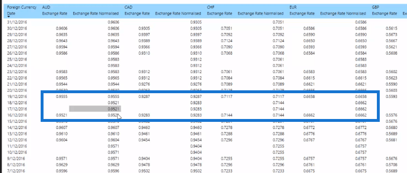Select date row 9/12/2016
This screenshot has height=173, width=407.
pyautogui.click(x=17, y=159)
